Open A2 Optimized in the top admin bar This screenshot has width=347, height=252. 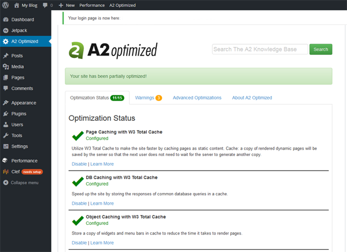(123, 5)
